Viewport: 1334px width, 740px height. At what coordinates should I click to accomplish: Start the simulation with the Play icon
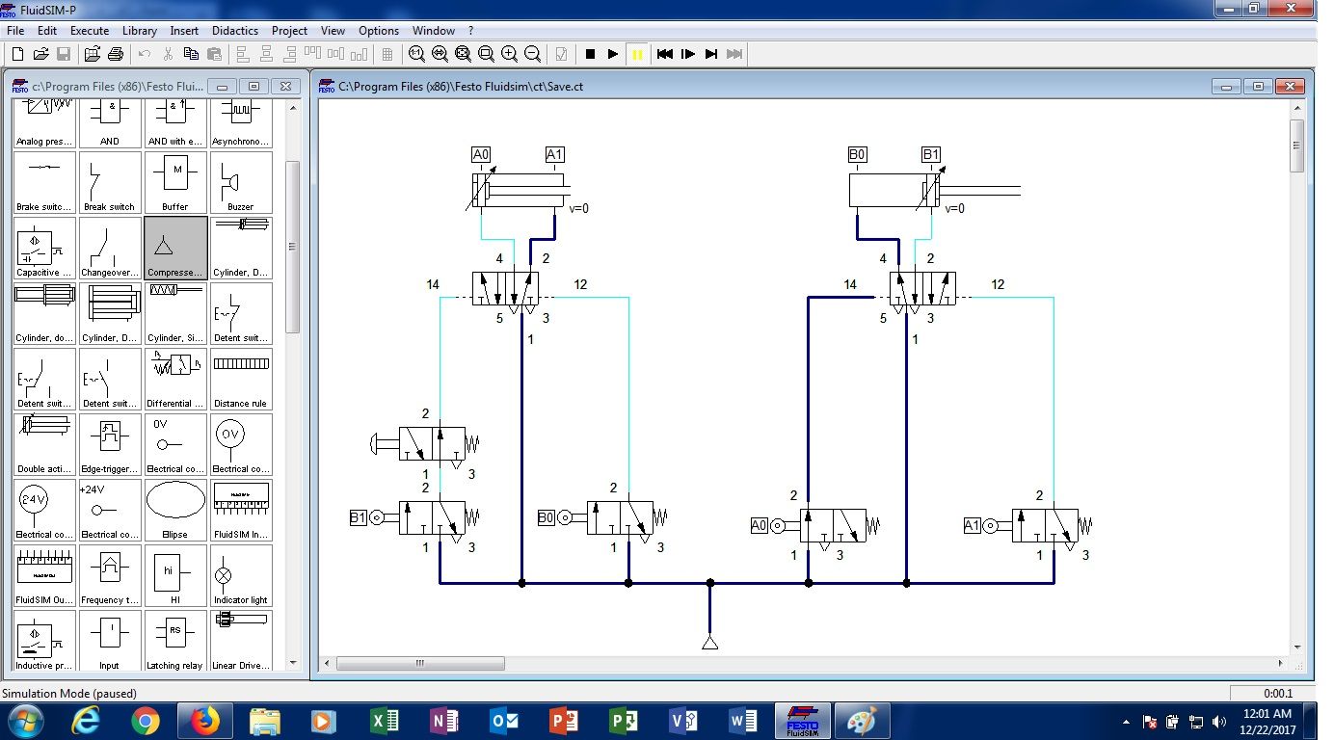click(613, 54)
